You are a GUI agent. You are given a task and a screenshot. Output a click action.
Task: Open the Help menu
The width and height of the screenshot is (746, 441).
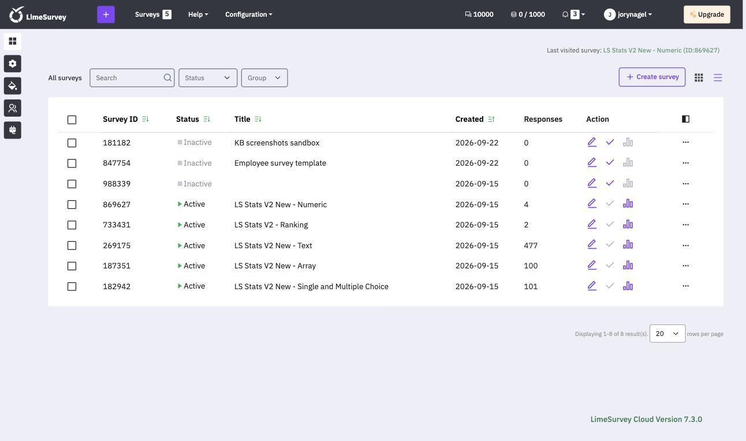pos(198,14)
